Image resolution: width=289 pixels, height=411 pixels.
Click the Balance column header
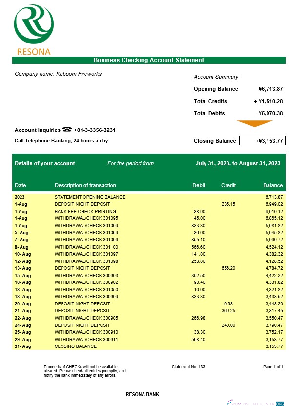pyautogui.click(x=273, y=185)
